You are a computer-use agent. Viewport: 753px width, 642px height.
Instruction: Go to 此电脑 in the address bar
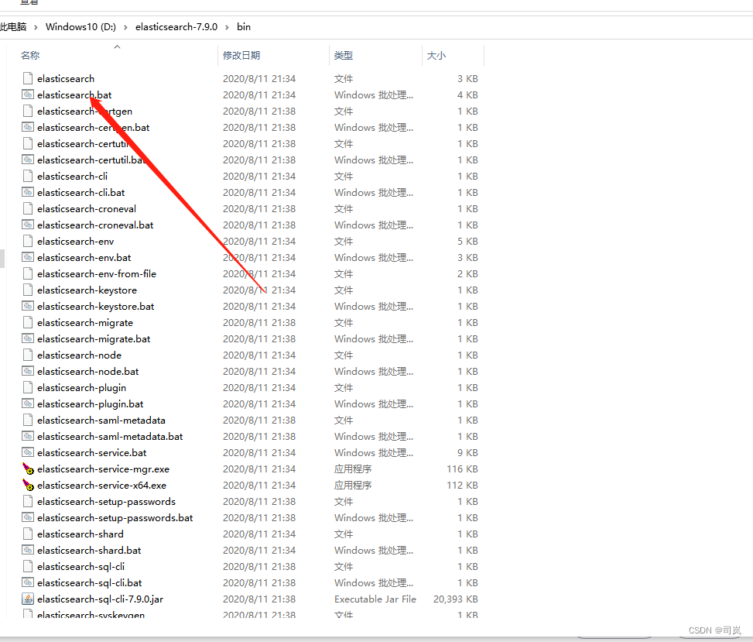coord(13,27)
